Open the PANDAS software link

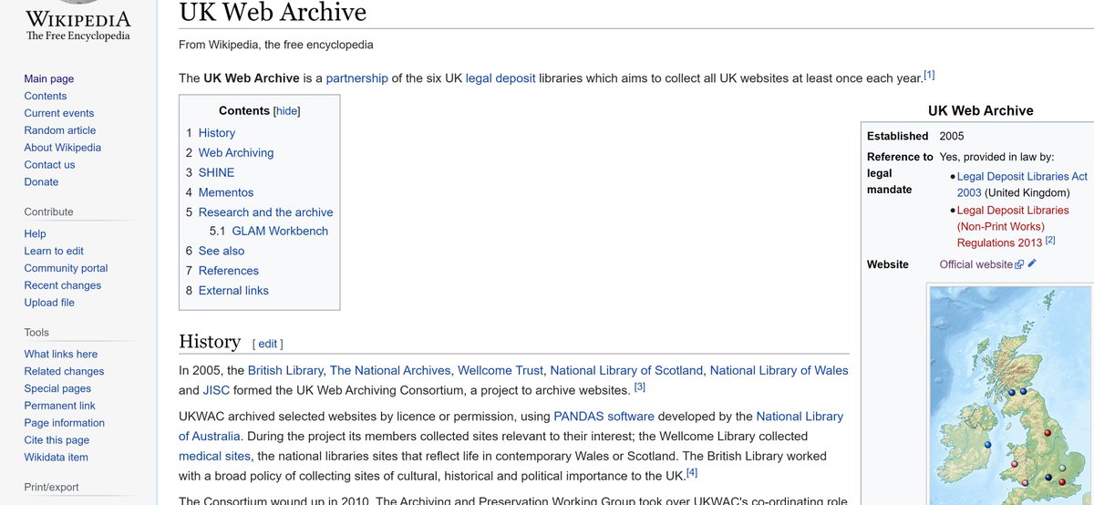pos(604,417)
